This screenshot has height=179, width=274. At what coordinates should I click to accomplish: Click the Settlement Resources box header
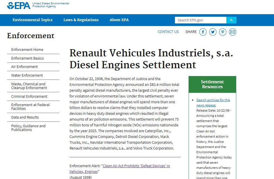pos(212,84)
